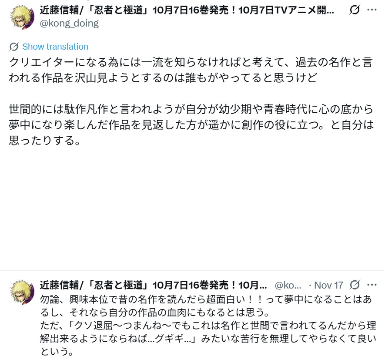Screen dimensions: 385x363
Task: Click the Show translation link
Action: (55, 47)
